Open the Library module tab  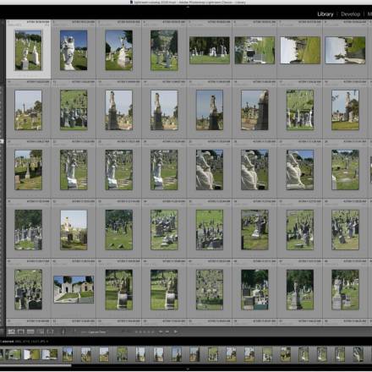click(325, 14)
